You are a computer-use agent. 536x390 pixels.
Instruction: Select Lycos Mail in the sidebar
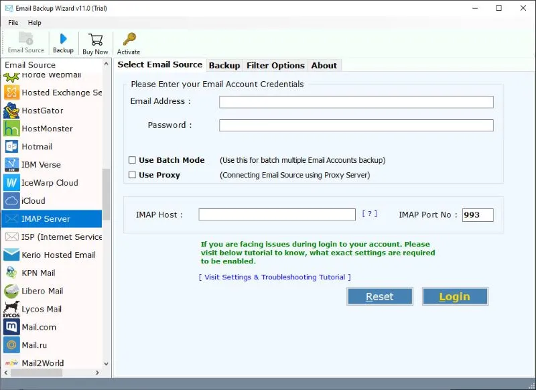coord(42,309)
